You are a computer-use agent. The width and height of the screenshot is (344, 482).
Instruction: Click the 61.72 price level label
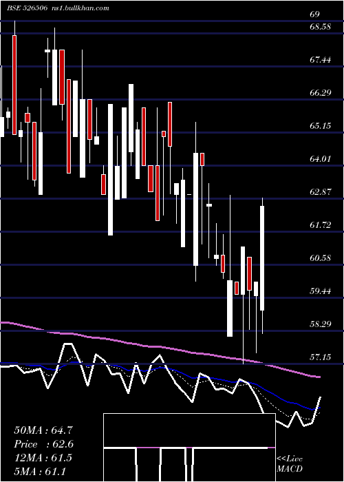point(321,225)
